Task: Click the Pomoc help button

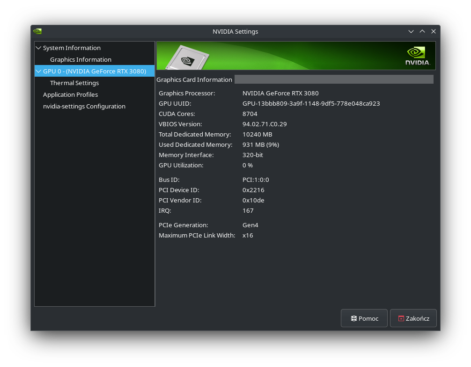Action: pyautogui.click(x=364, y=318)
